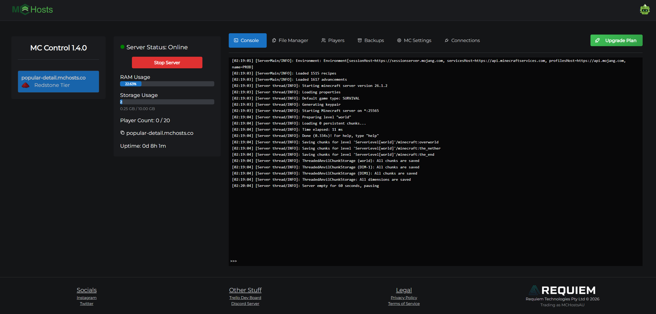Open the Trello Dev Board link
Viewport: 656px width, 314px height.
[245, 298]
